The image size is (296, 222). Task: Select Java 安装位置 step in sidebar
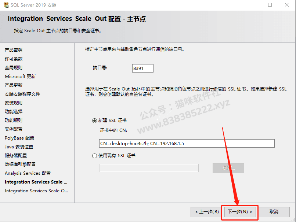pos(19,147)
